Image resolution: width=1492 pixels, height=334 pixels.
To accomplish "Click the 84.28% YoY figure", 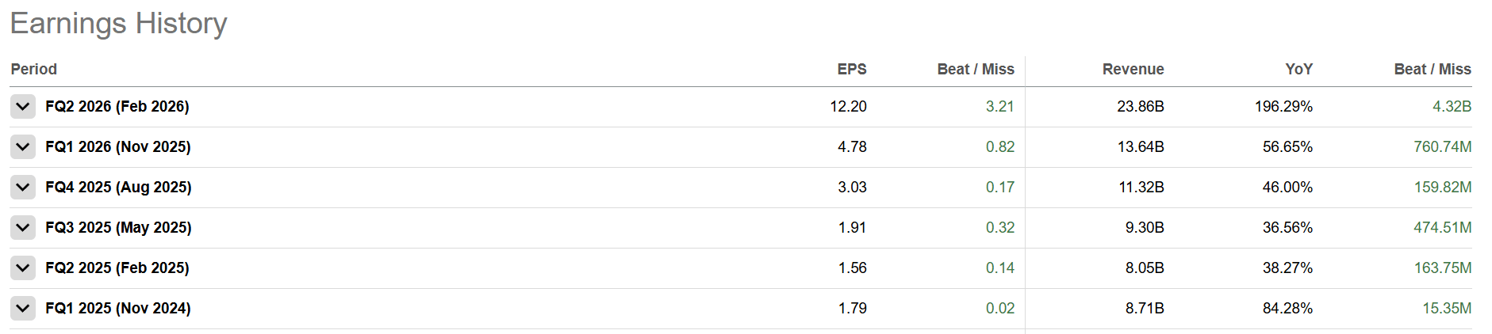I will 1287,308.
